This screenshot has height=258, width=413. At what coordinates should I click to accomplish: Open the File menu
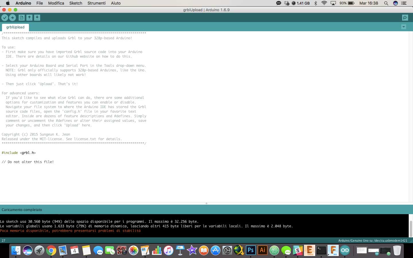tap(40, 3)
